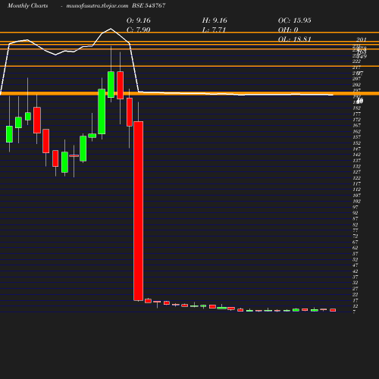Click the close value "C: 7.90"

[139, 30]
